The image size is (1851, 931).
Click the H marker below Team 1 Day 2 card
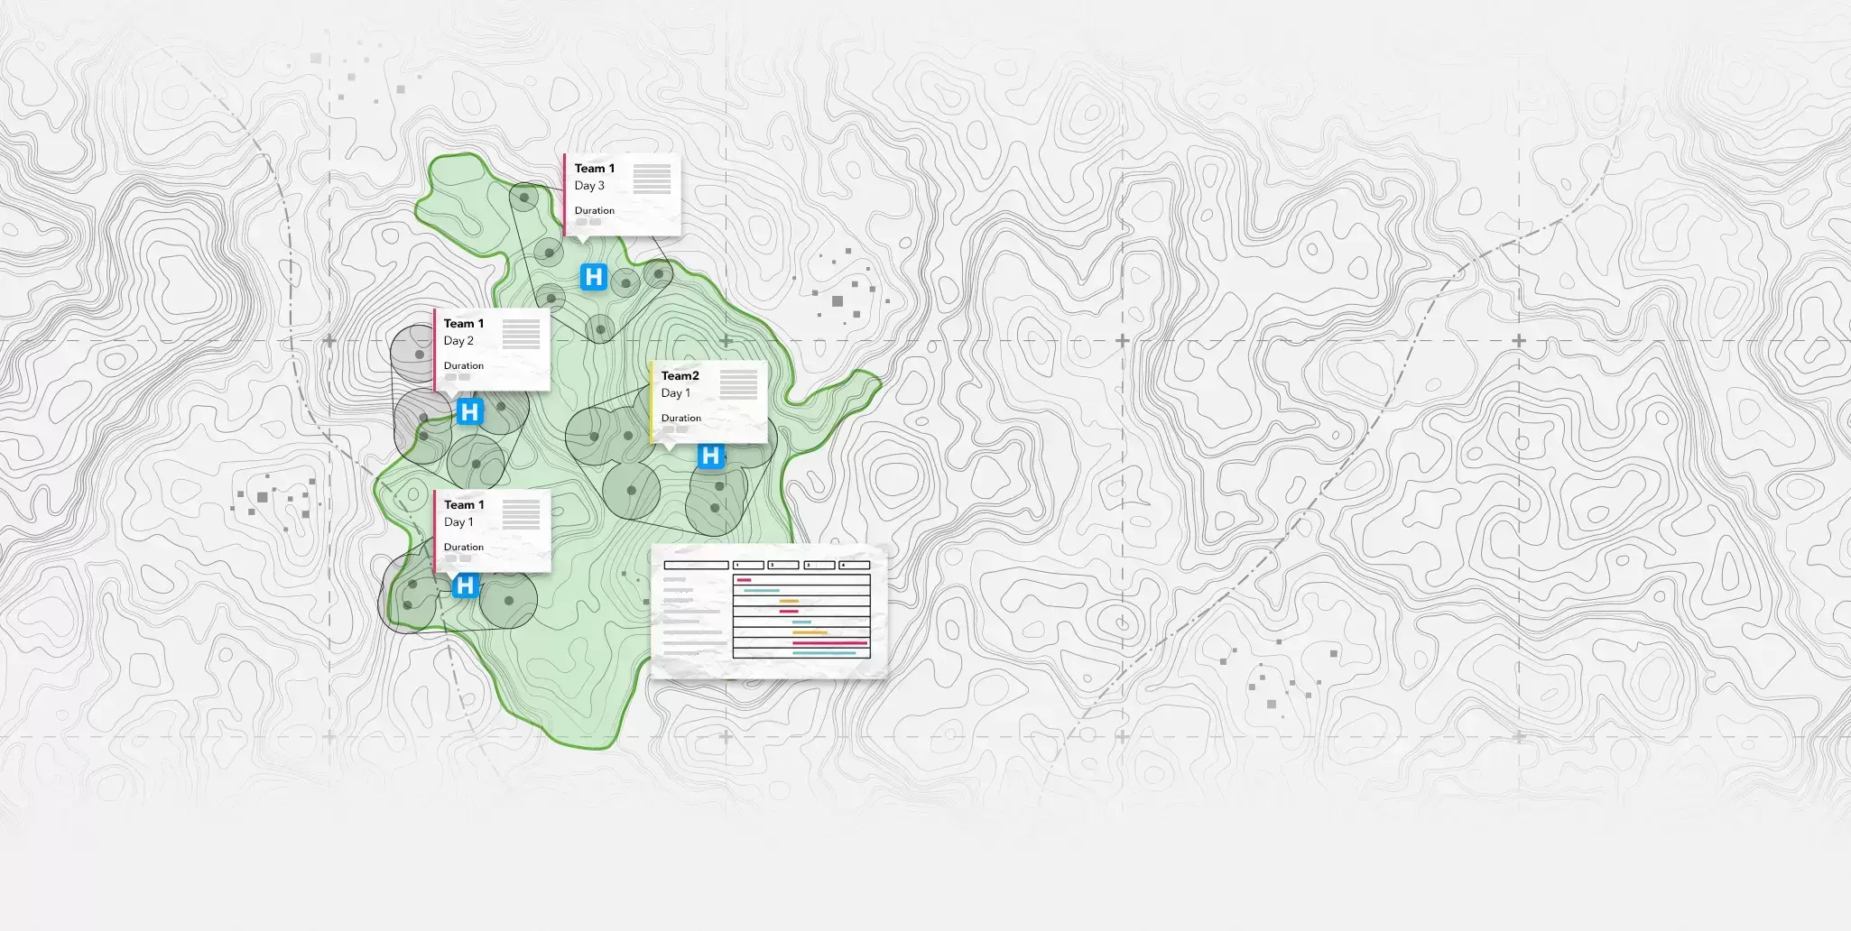point(469,411)
